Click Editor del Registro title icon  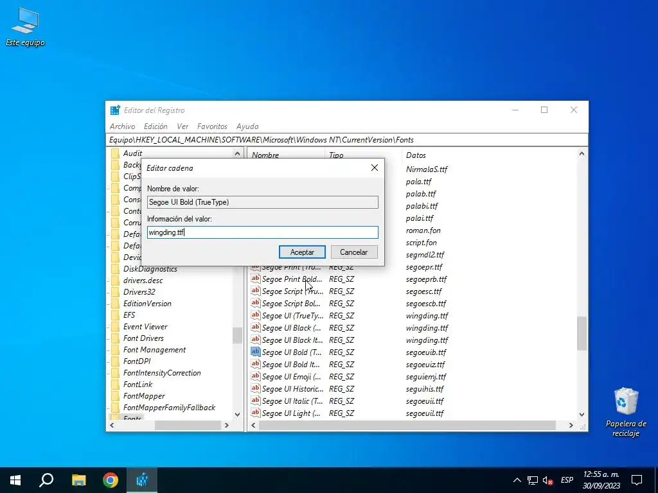(x=115, y=110)
